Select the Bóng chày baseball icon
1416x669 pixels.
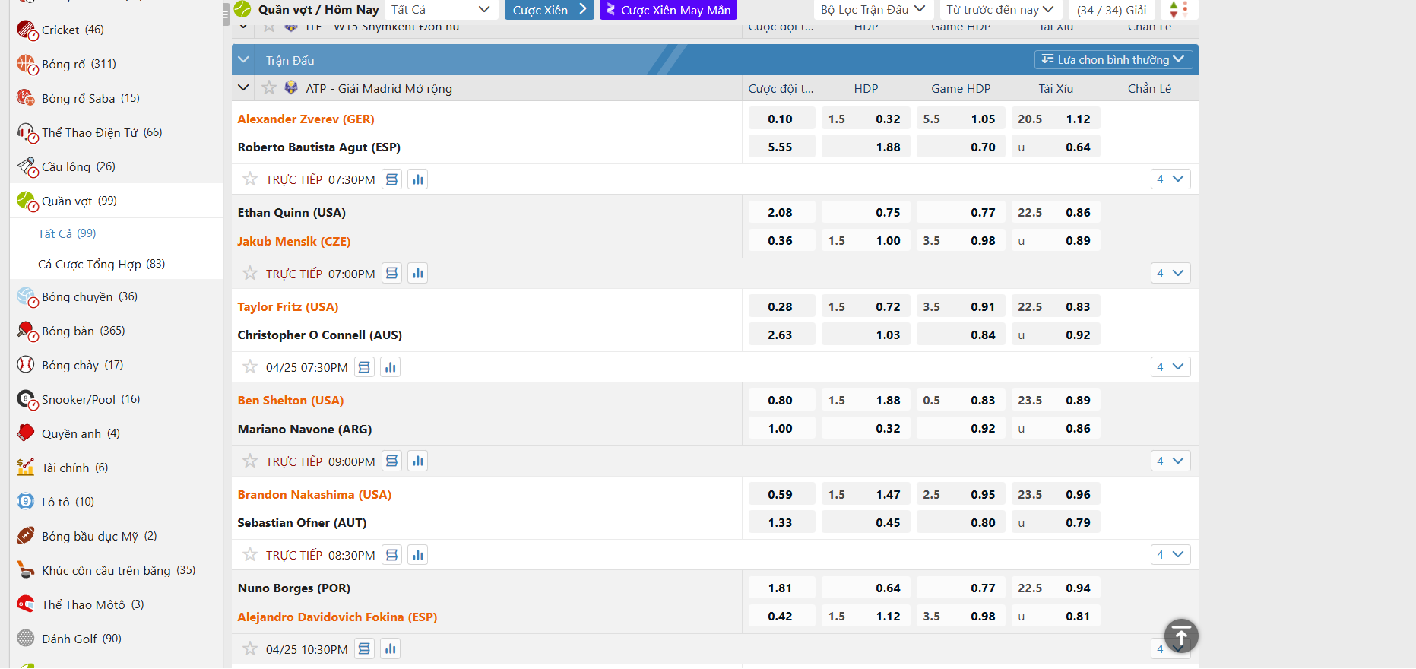coord(26,365)
